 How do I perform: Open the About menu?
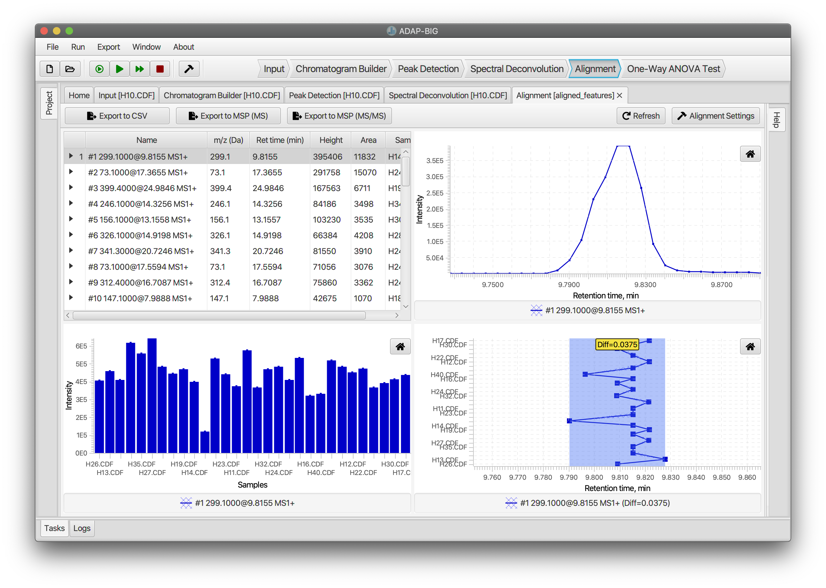click(x=184, y=47)
